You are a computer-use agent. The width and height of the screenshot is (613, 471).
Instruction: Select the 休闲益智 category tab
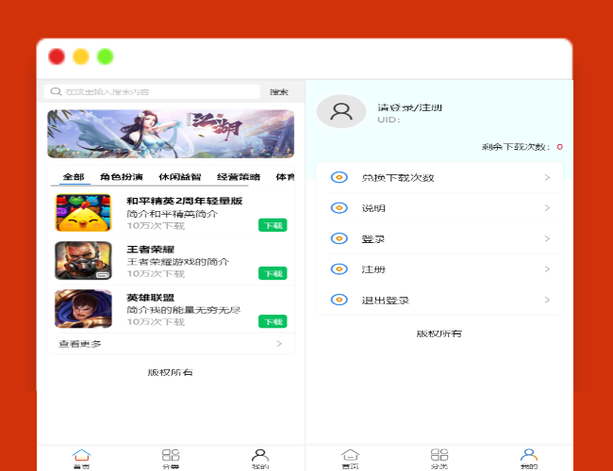[x=180, y=177]
